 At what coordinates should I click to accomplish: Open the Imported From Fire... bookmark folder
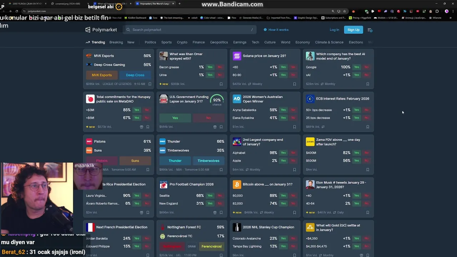279,17
